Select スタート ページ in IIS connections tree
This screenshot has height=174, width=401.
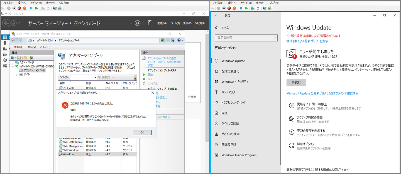[x=26, y=63]
